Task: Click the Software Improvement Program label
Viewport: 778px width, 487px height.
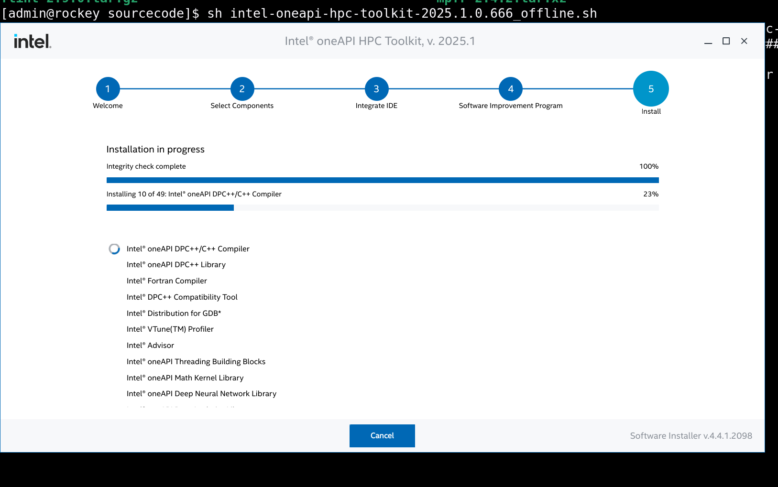Action: coord(511,106)
